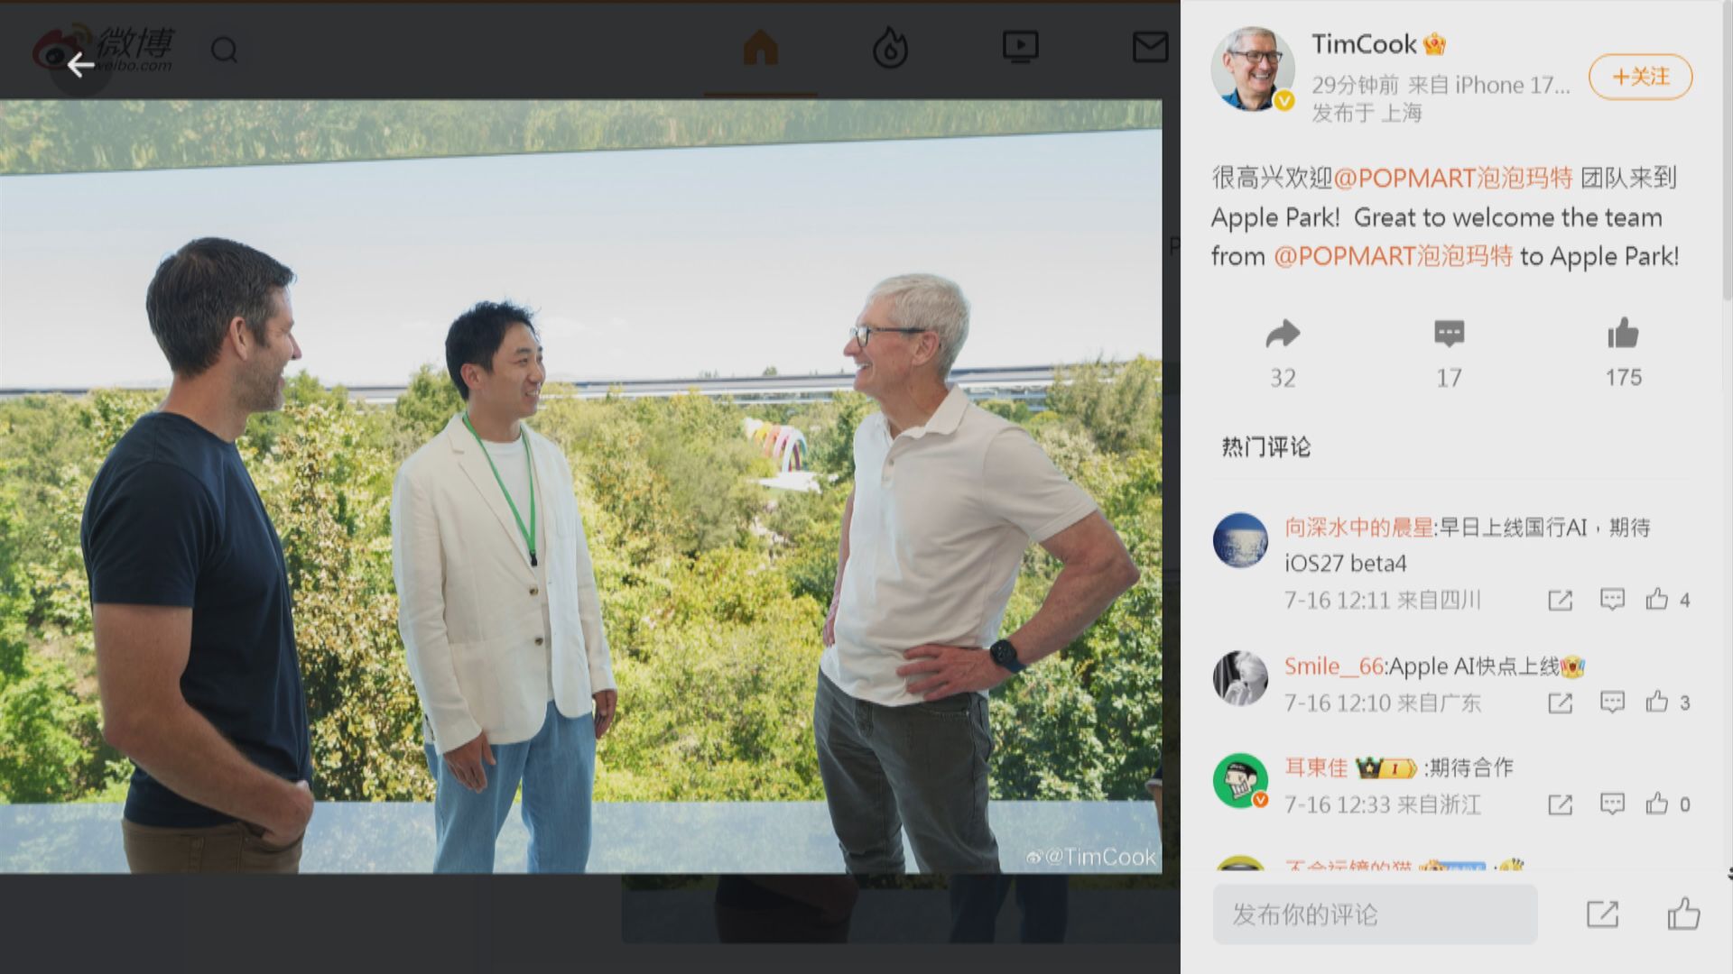Open the video play icon in navbar

click(x=1020, y=46)
